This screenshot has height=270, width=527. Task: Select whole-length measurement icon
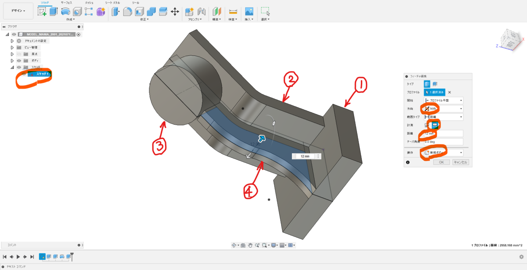click(x=435, y=125)
